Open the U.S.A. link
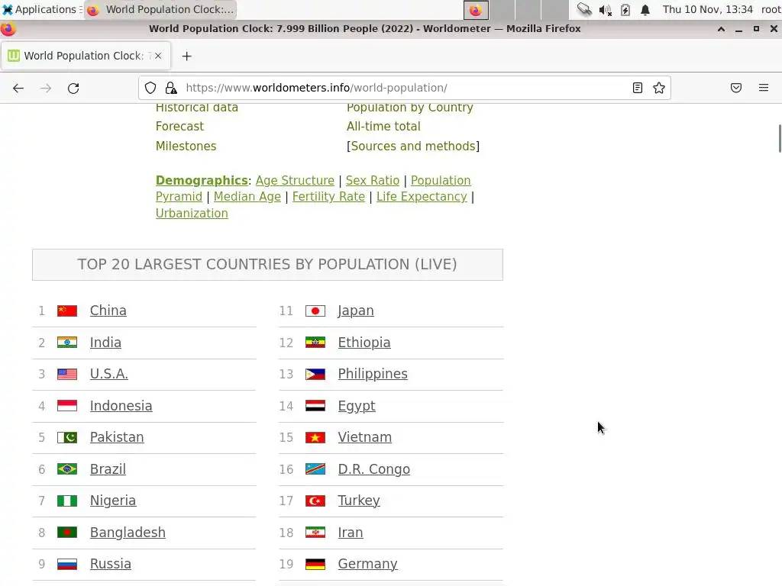This screenshot has width=782, height=586. click(109, 374)
